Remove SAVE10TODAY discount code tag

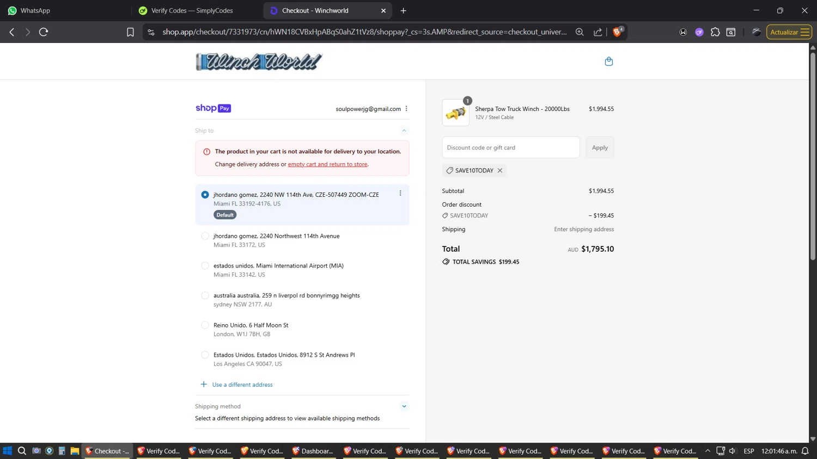pyautogui.click(x=500, y=170)
